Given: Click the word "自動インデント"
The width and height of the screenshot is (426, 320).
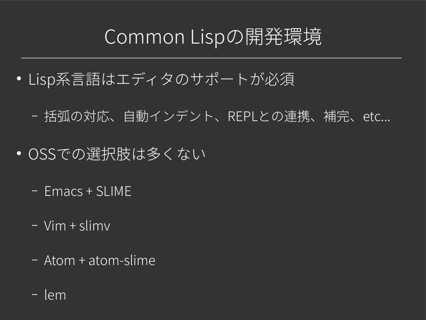Looking at the screenshot, I should point(168,116).
